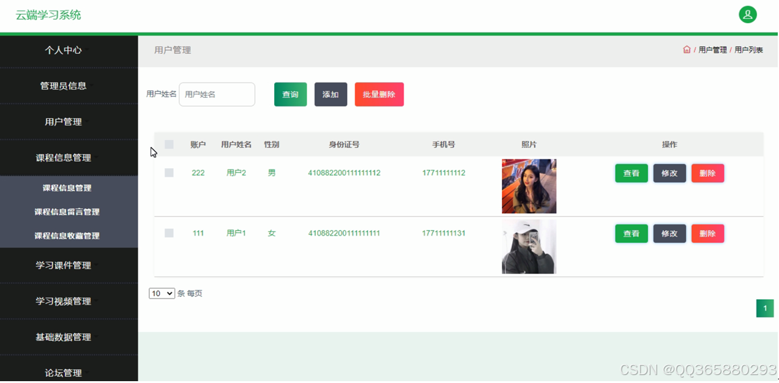Viewport: 779px width, 383px height.
Task: Click the name cell 用户2
Action: [x=236, y=173]
